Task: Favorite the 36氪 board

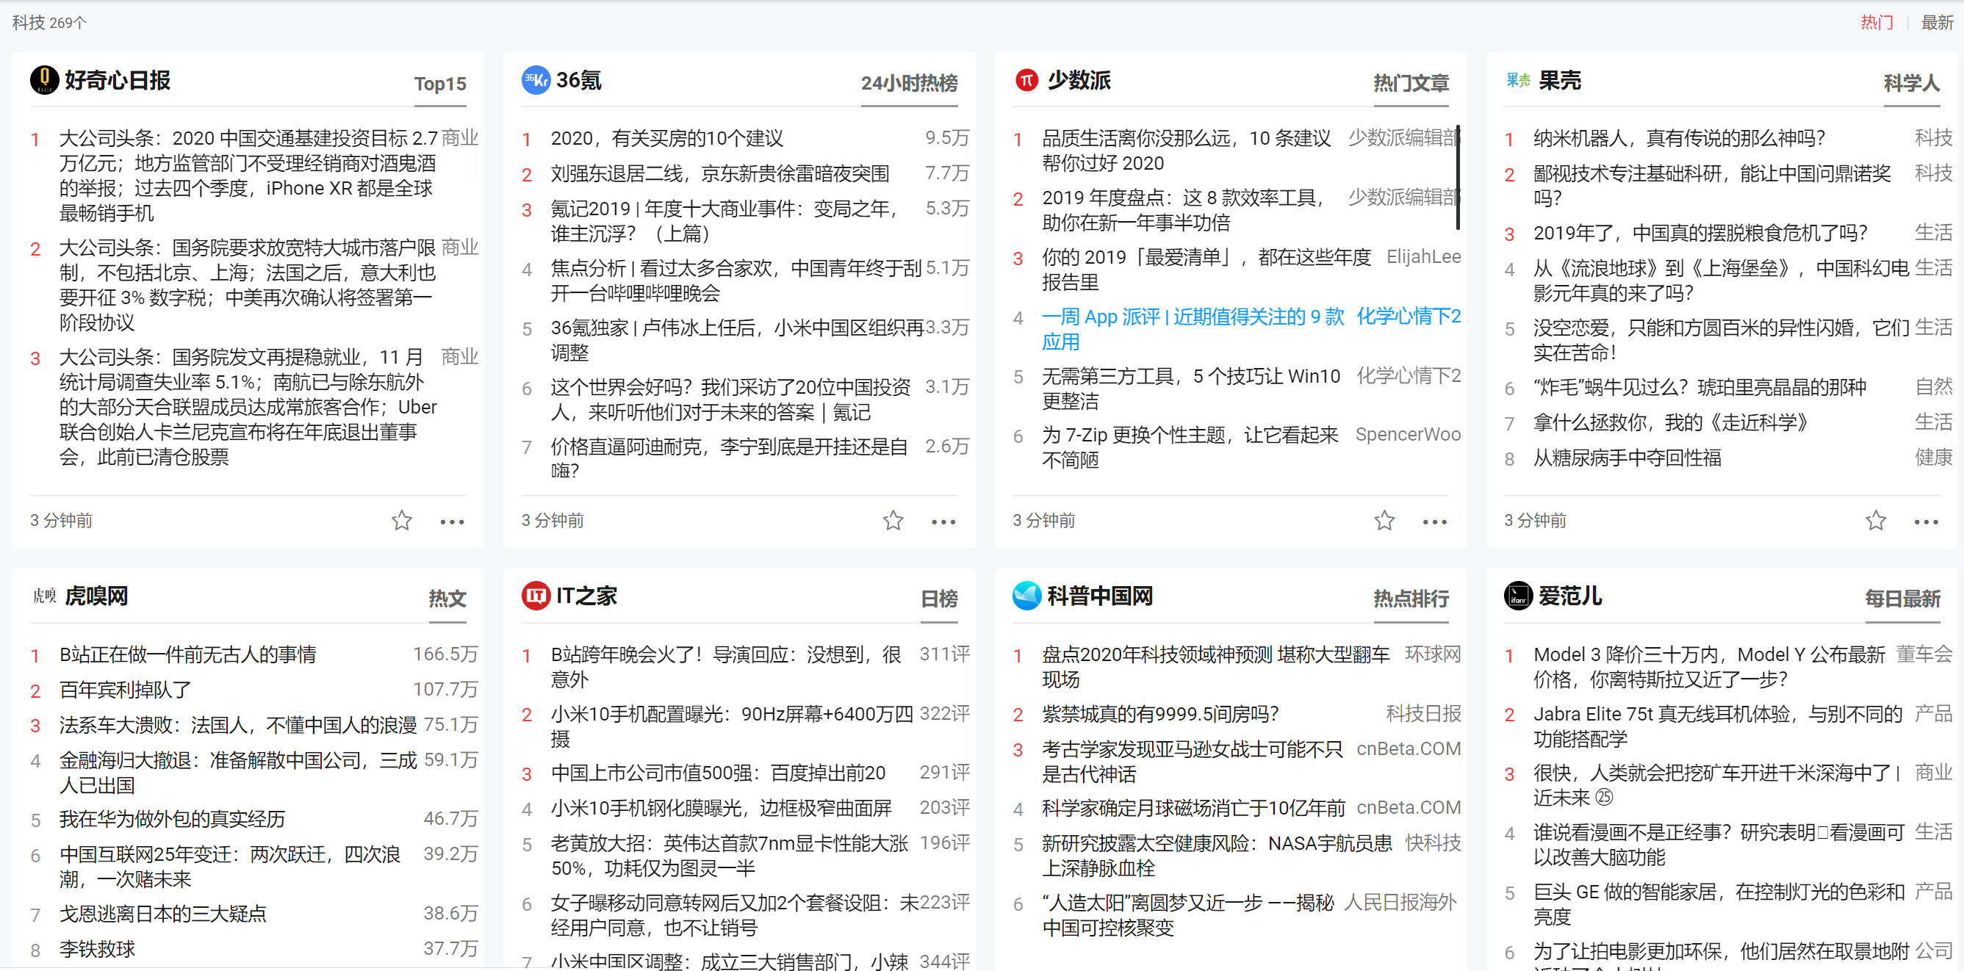Action: [893, 521]
